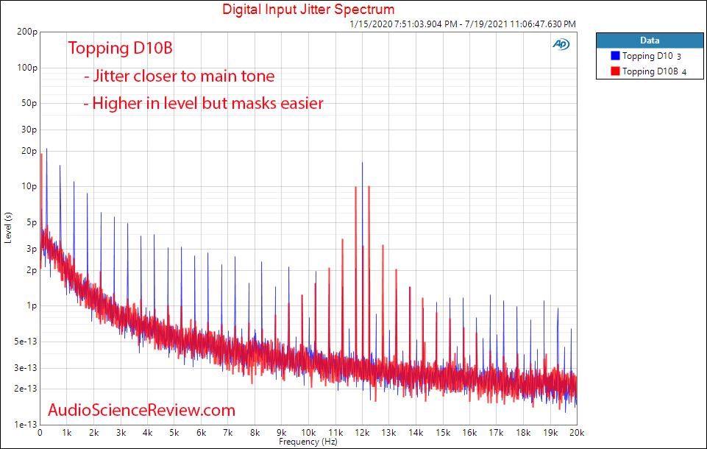Click the 'Jitter closer to main tone' note
Image resolution: width=707 pixels, height=449 pixels.
coord(179,76)
